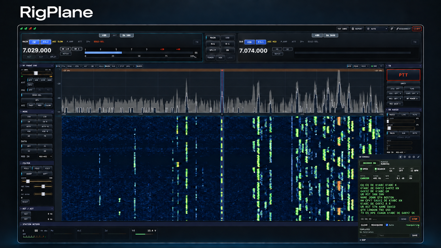Open the REPORT panel
This screenshot has width=441, height=248.
tap(357, 29)
